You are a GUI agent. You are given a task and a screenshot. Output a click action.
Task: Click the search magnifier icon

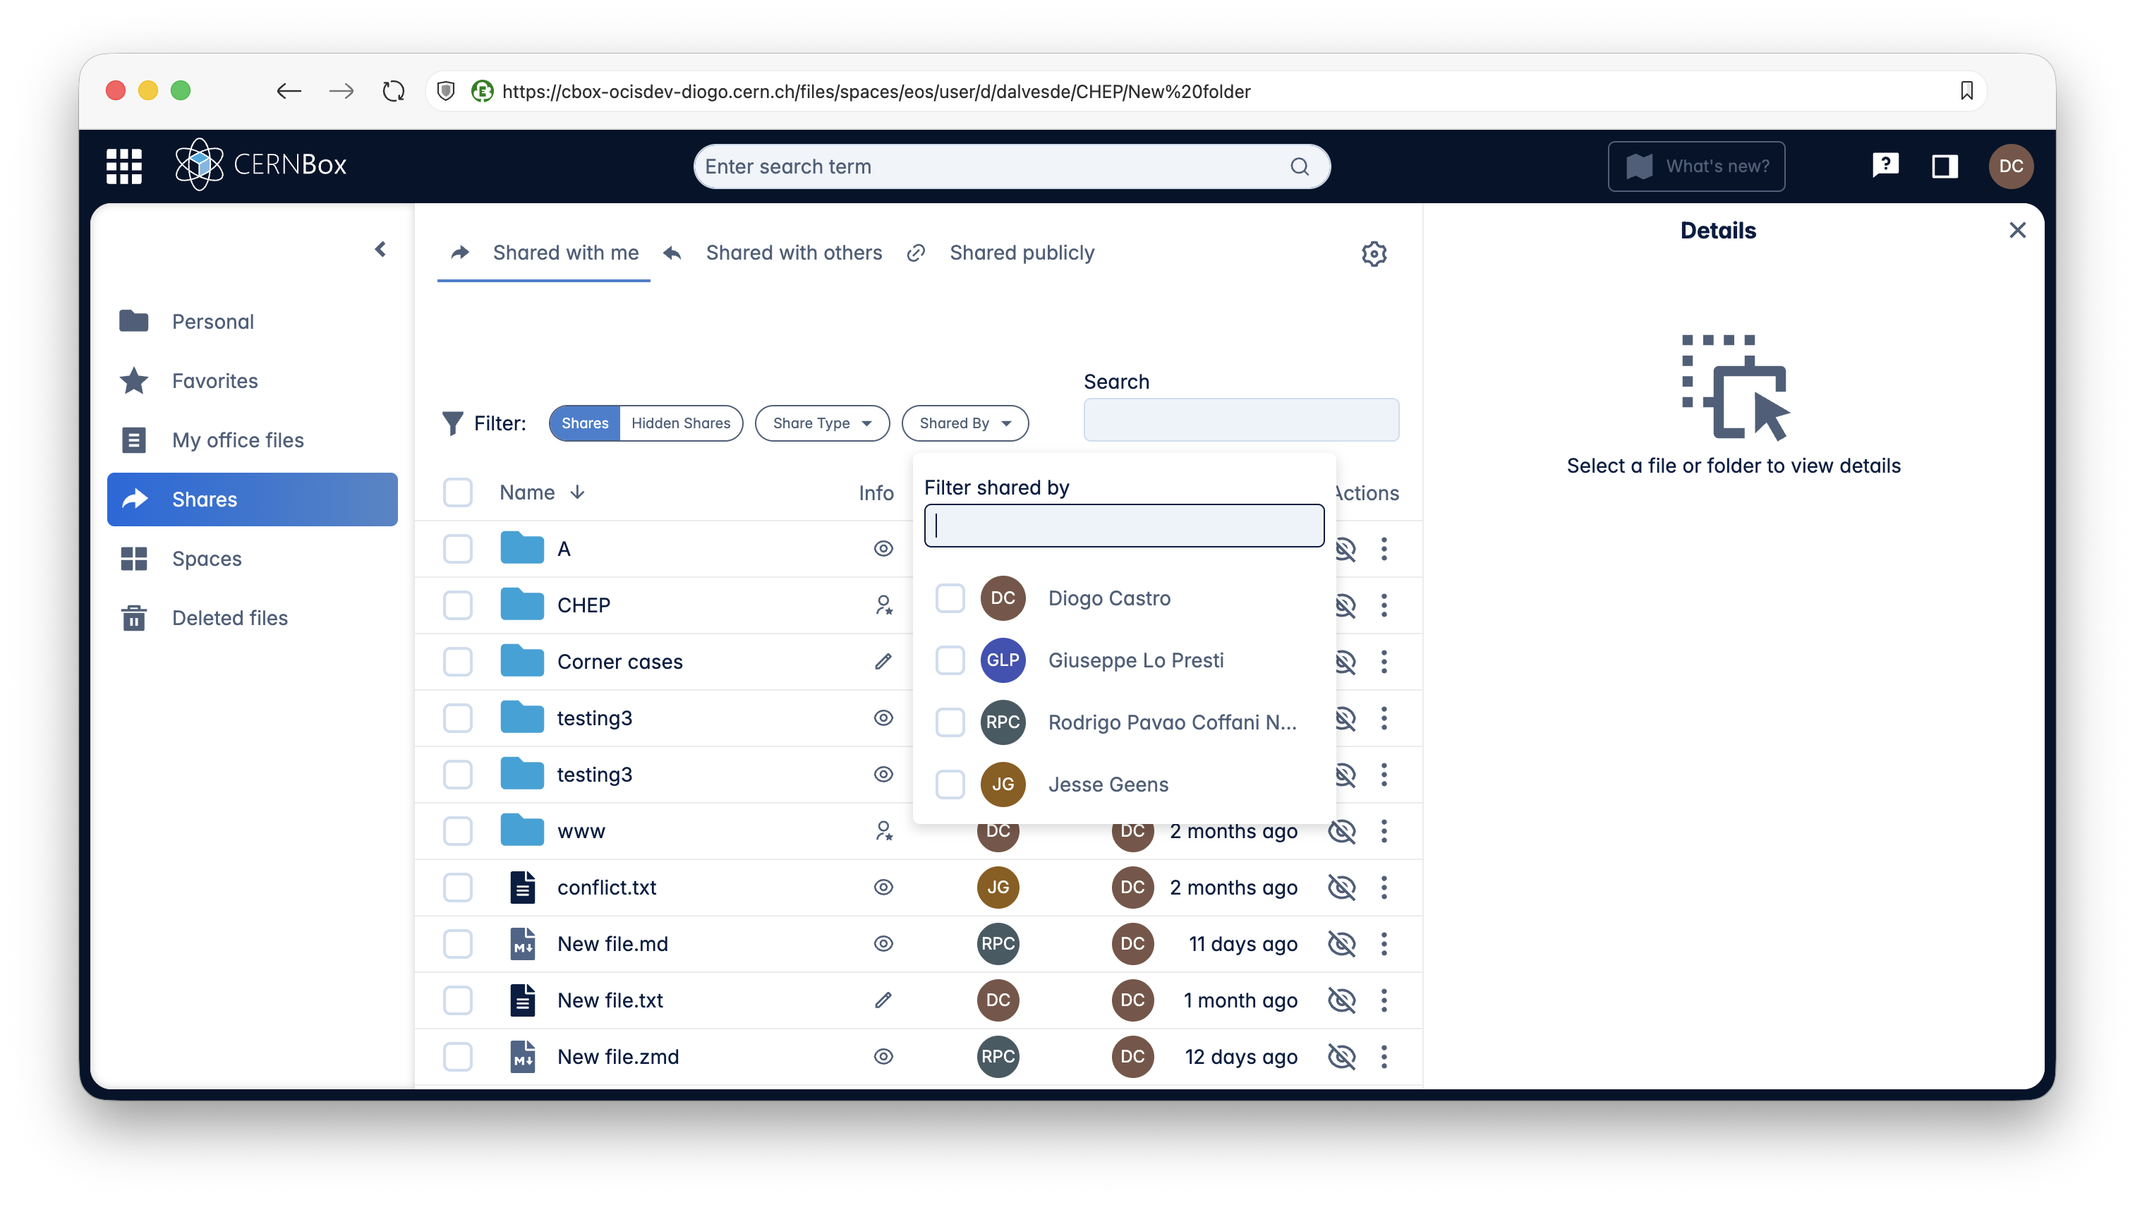click(1300, 166)
